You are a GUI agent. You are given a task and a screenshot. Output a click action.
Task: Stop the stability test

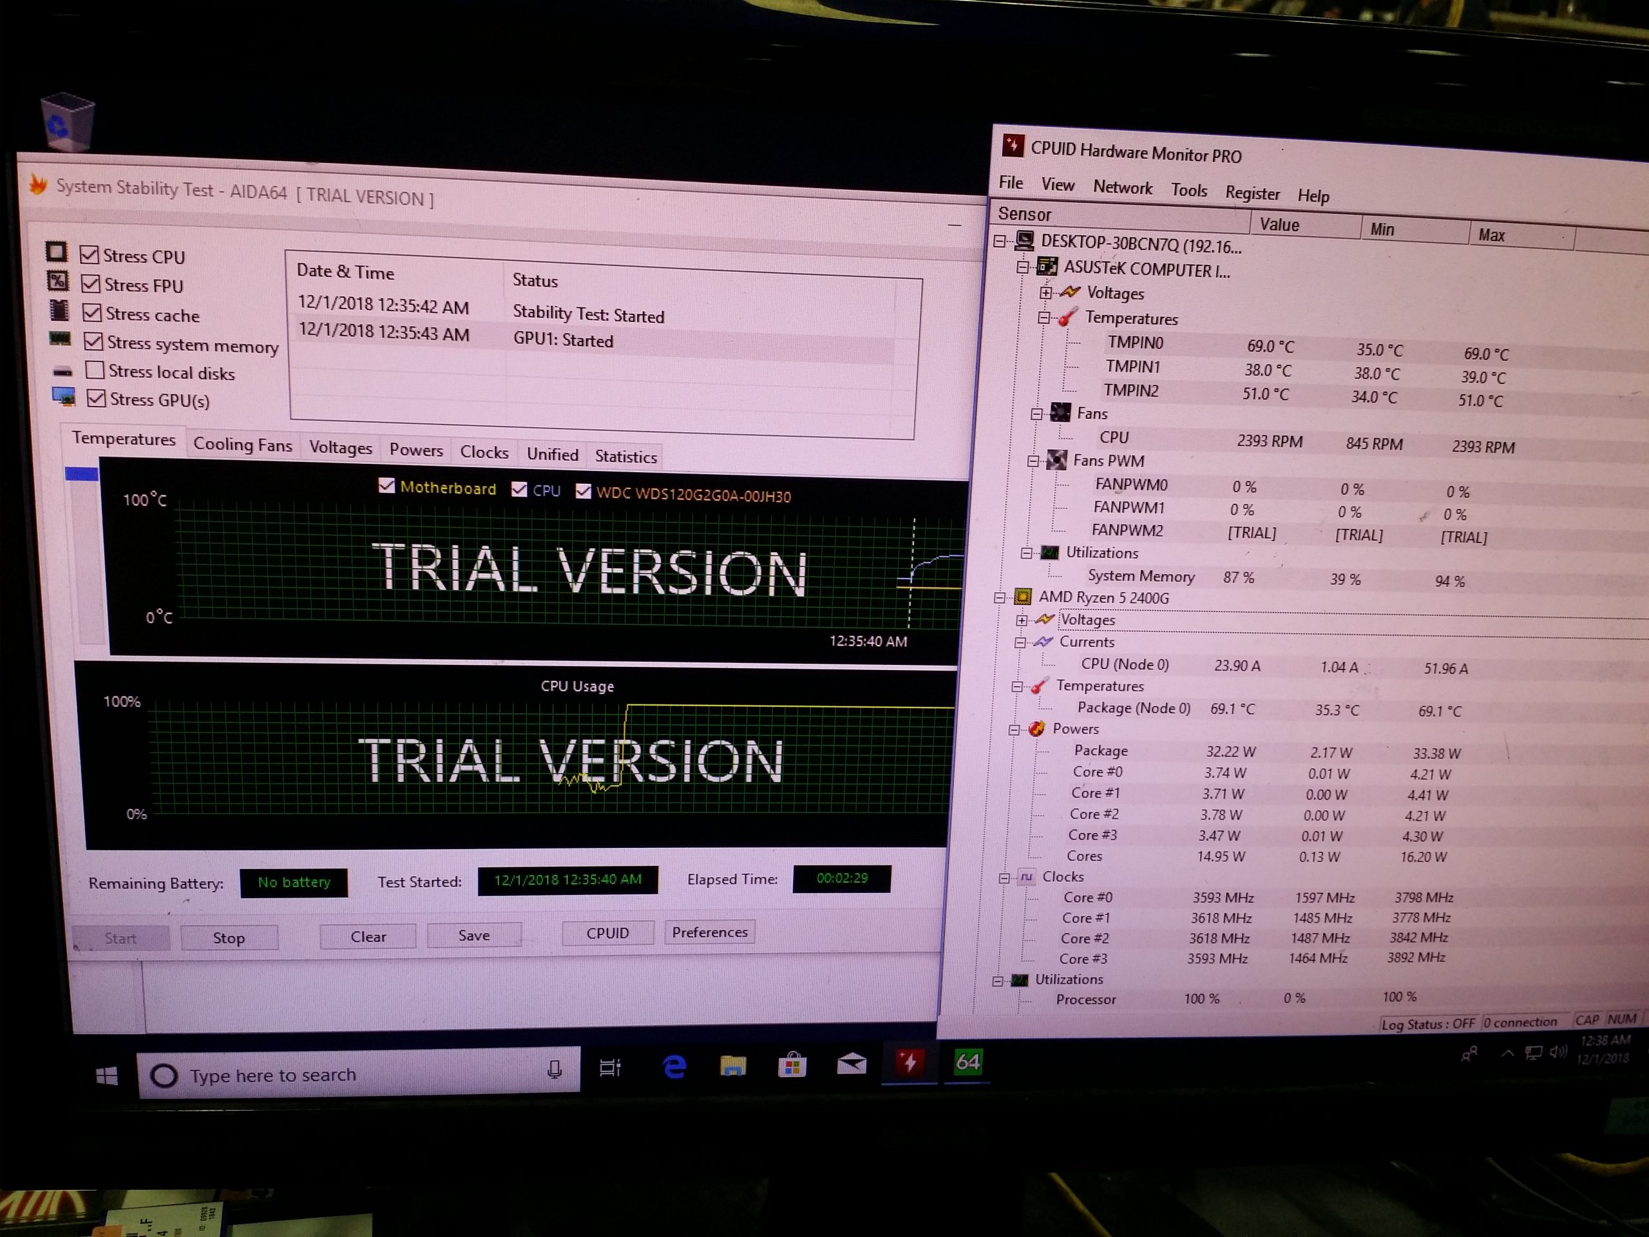[229, 938]
